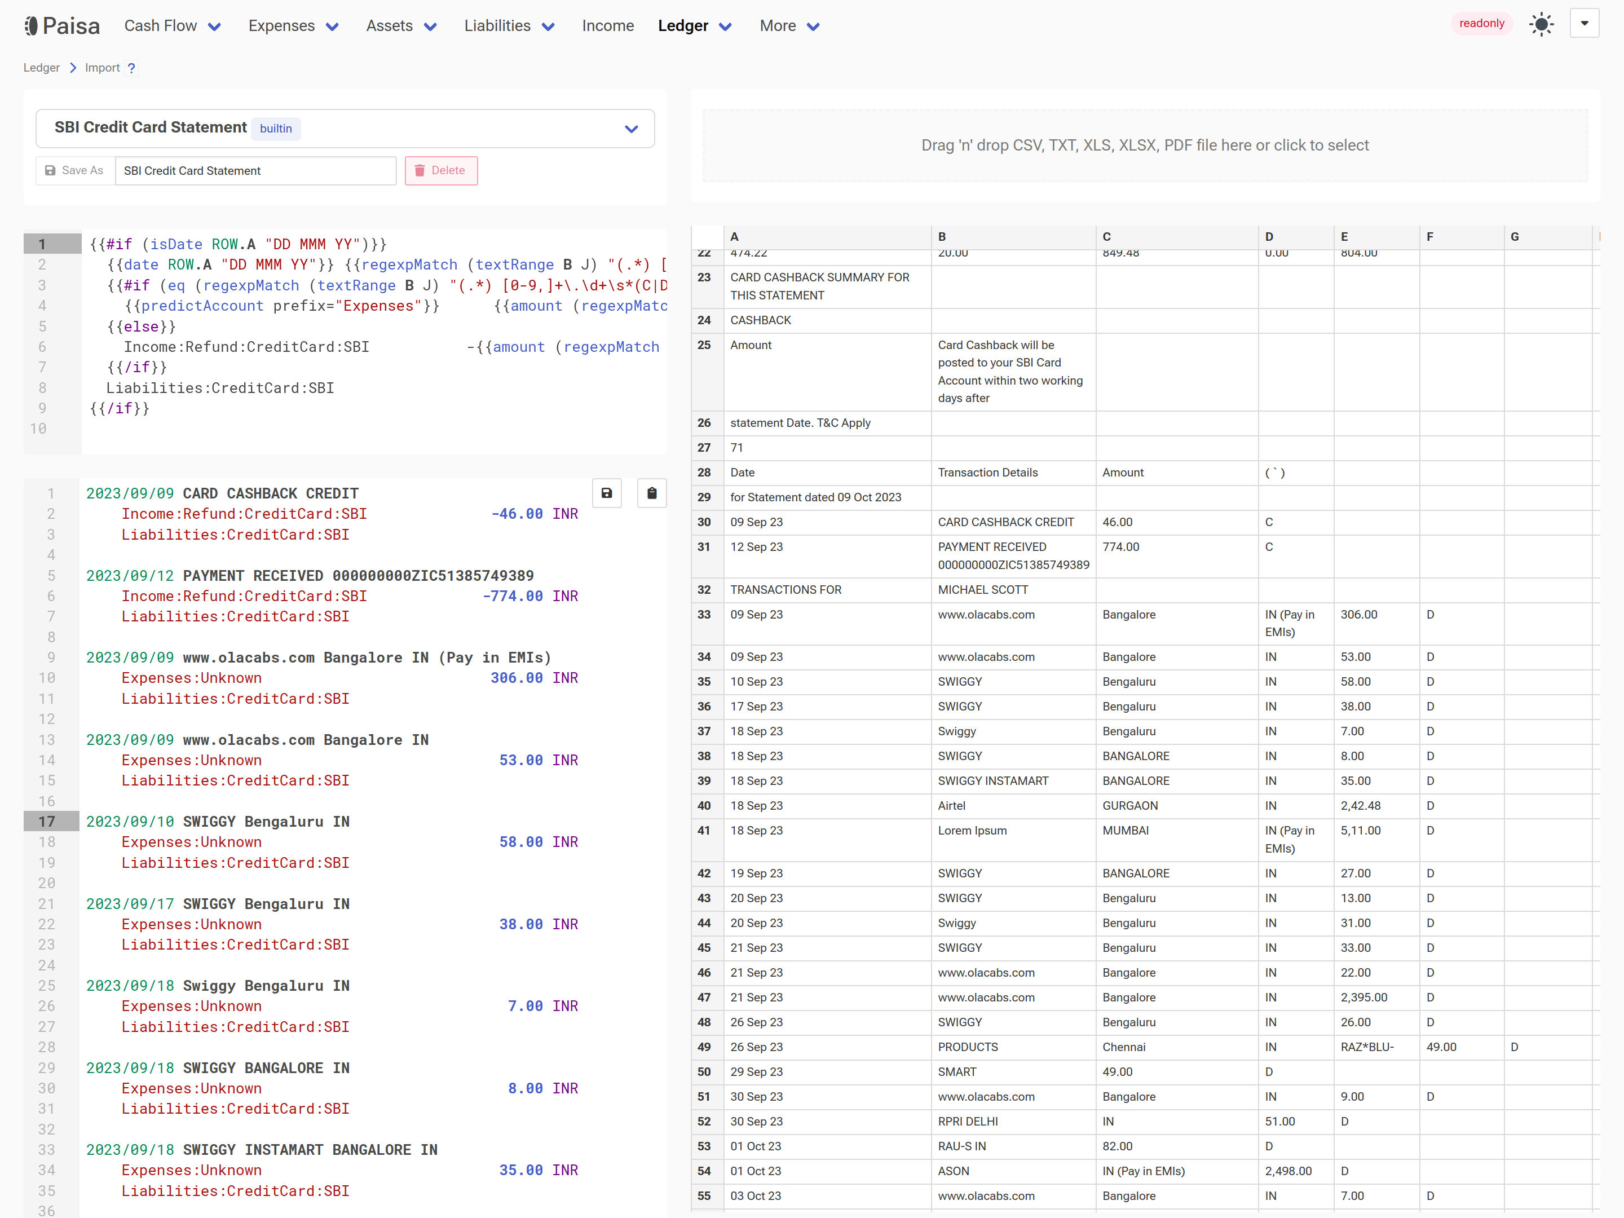
Task: Save generated ledger output with disk icon
Action: (x=606, y=493)
